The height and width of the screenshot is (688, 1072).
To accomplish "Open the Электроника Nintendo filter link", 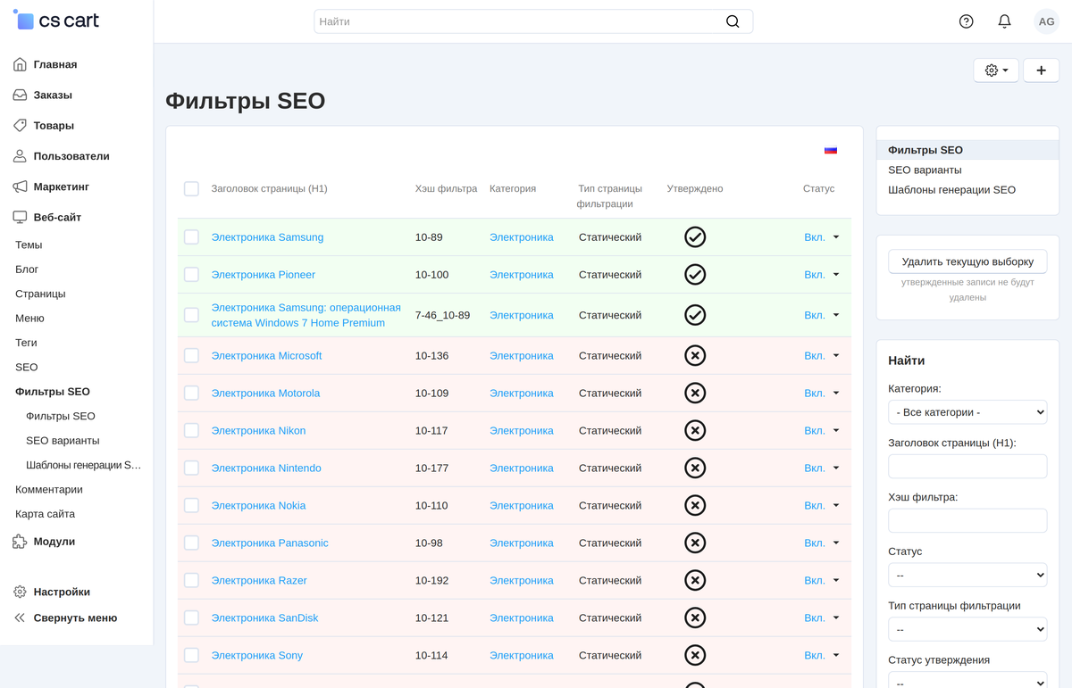I will (x=266, y=468).
